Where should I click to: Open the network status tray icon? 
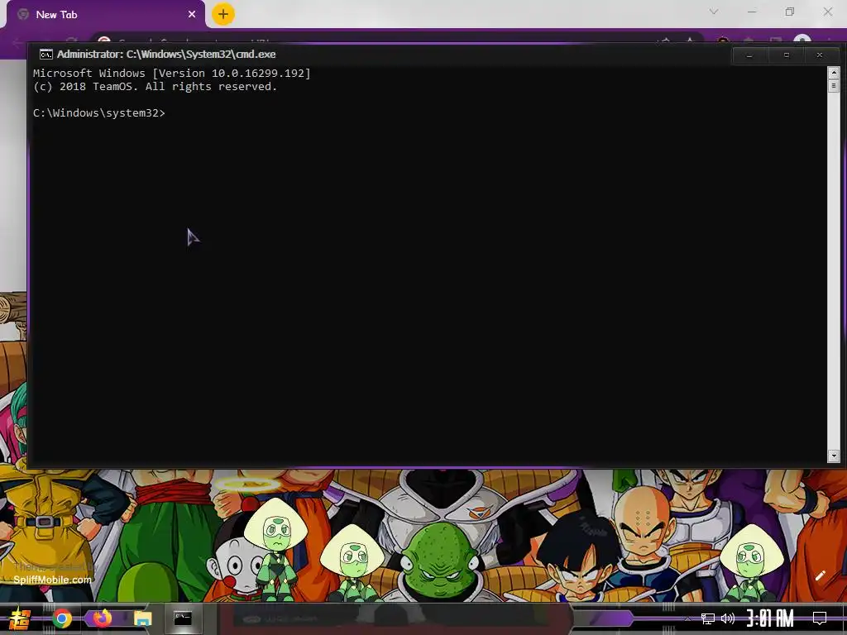pos(708,618)
